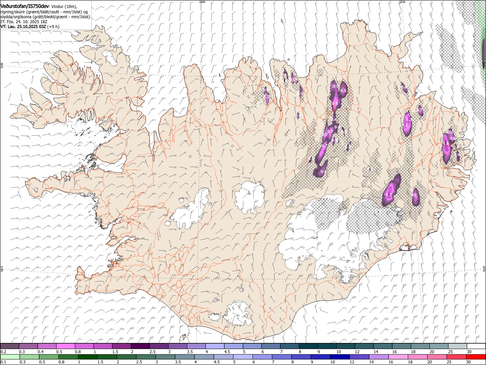Click lower legend swatch between 7 and 8
This screenshot has height=365, width=486.
pyautogui.click(x=281, y=357)
